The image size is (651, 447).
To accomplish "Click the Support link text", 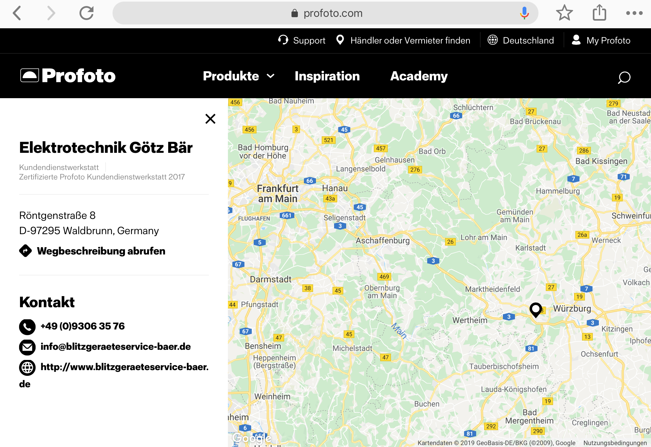I will [309, 40].
